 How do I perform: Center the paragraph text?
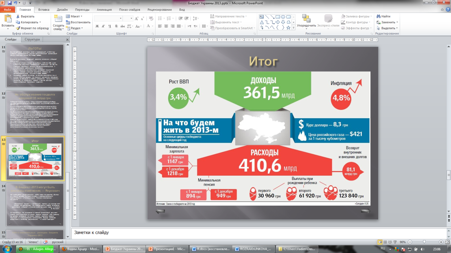[166, 26]
